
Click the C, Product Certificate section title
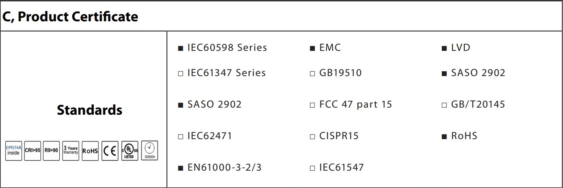[70, 17]
